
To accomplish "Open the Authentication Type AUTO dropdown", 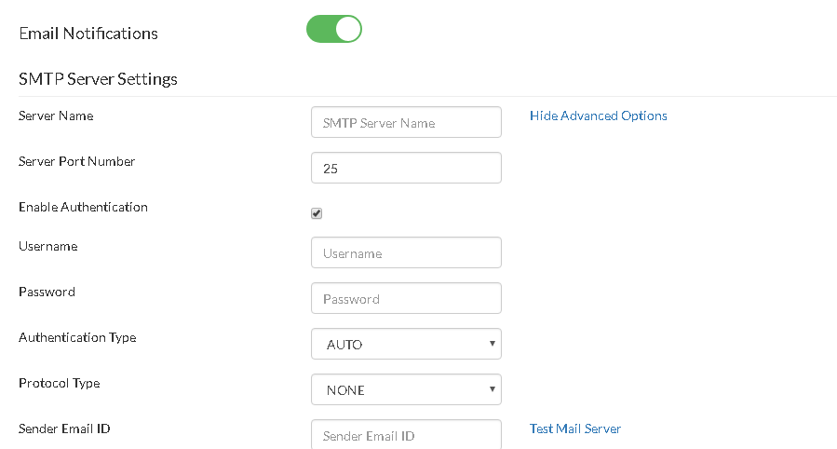I will tap(406, 344).
